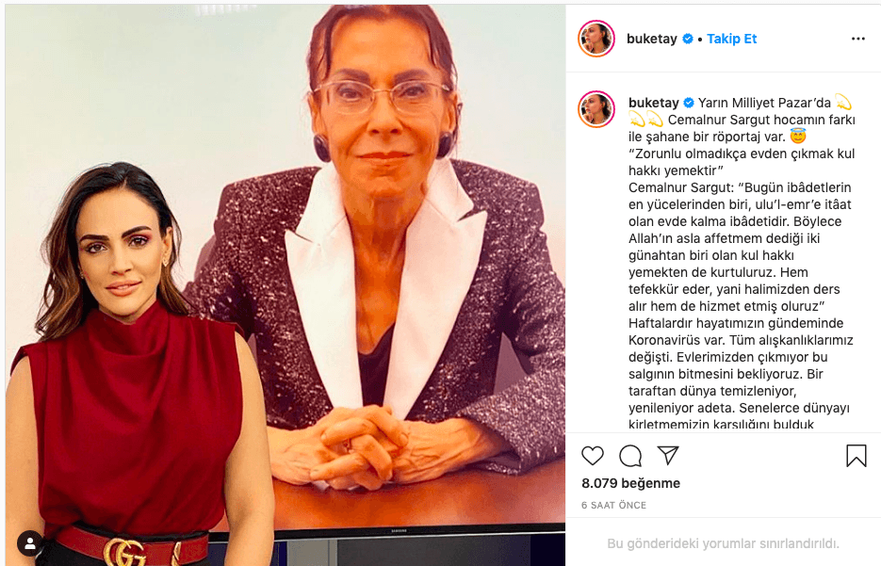Click the header profile picture

(x=596, y=39)
